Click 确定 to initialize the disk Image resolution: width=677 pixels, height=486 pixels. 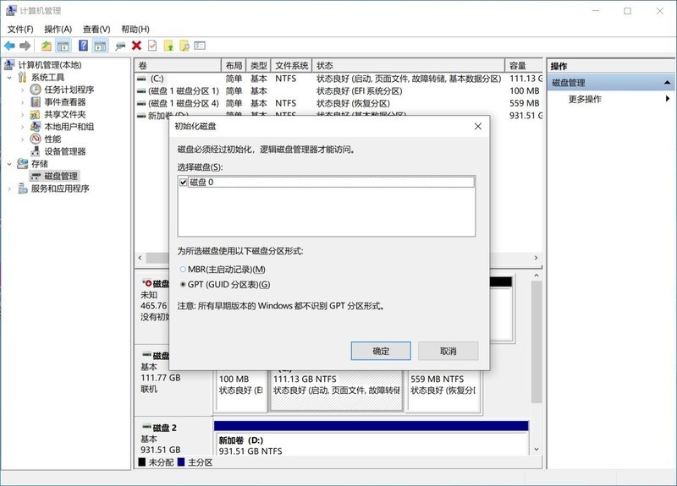(380, 351)
